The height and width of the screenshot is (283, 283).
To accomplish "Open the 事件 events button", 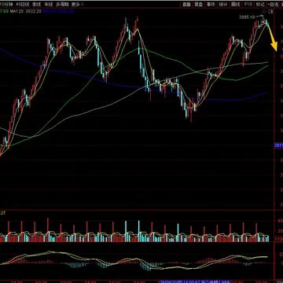I will pos(211,5).
